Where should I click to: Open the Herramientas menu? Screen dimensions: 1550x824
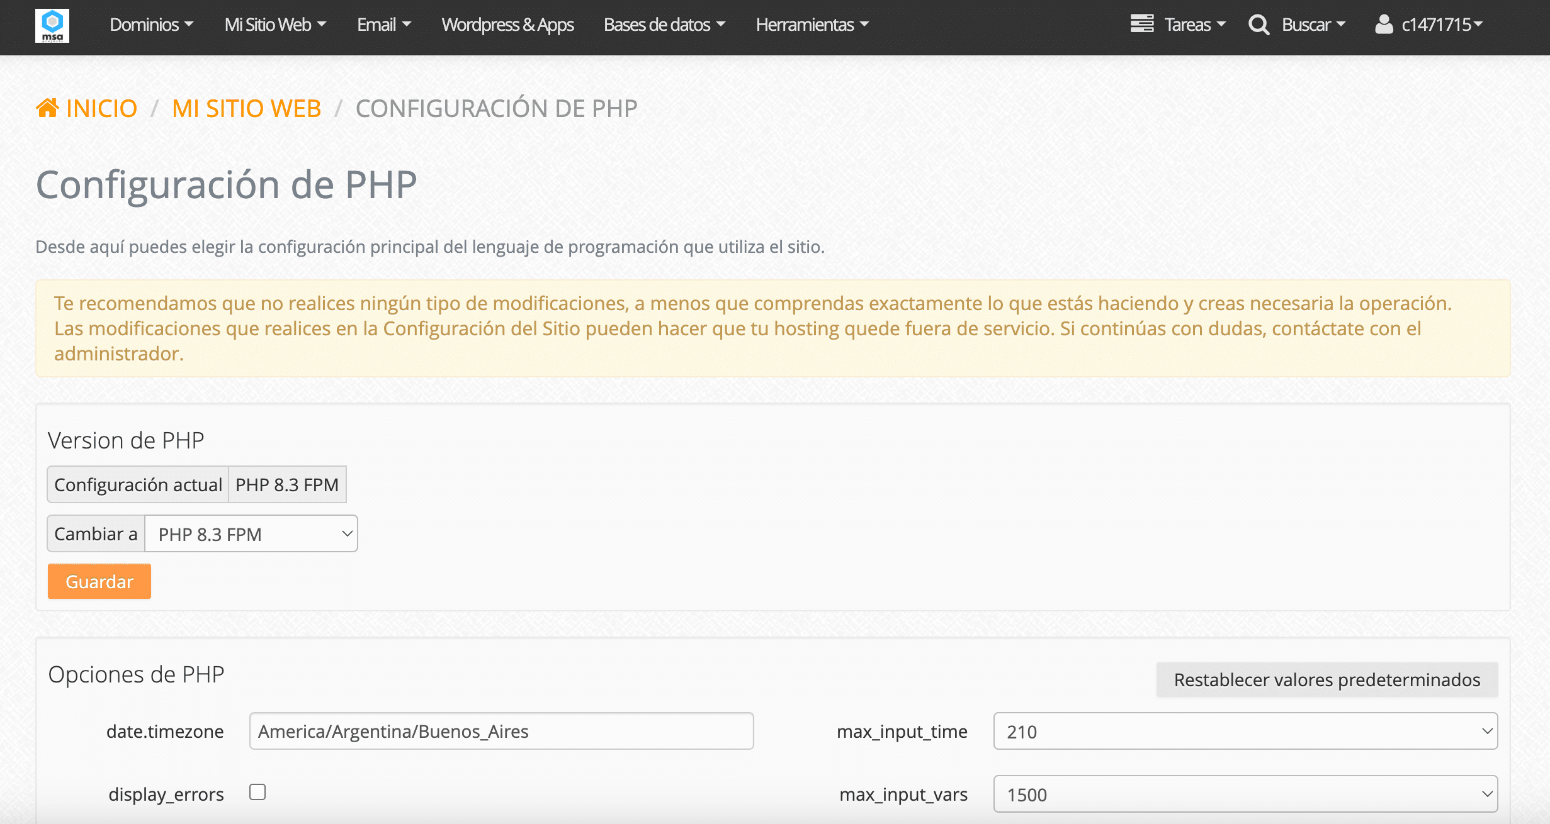pos(812,25)
